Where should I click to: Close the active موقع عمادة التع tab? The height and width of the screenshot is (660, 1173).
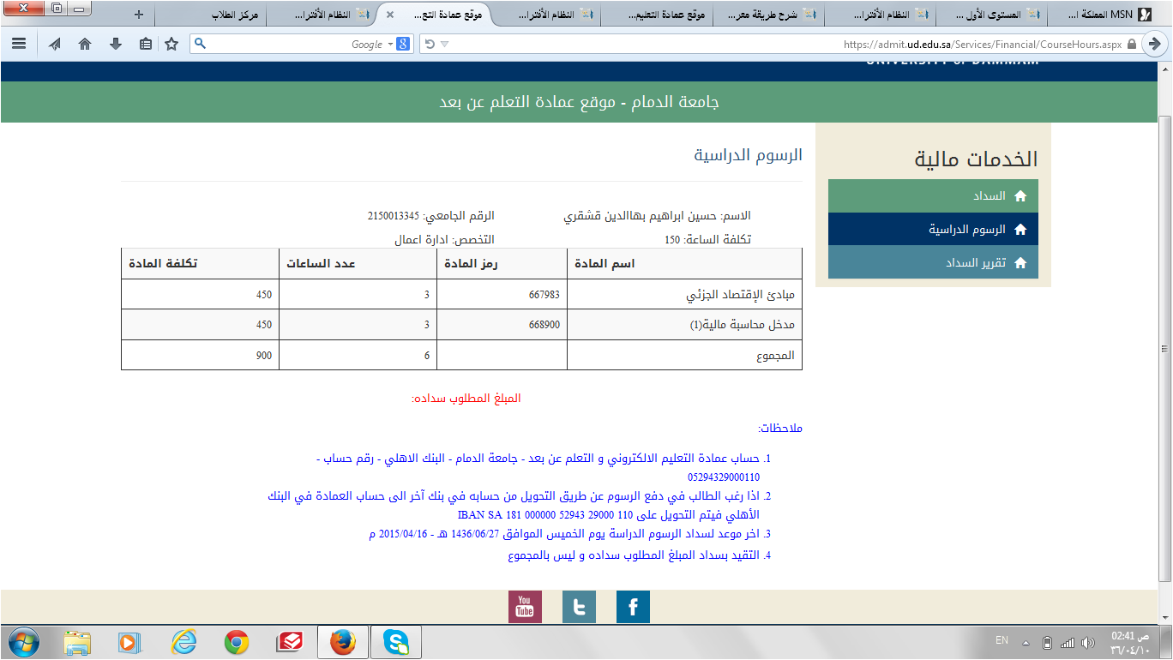pyautogui.click(x=390, y=15)
